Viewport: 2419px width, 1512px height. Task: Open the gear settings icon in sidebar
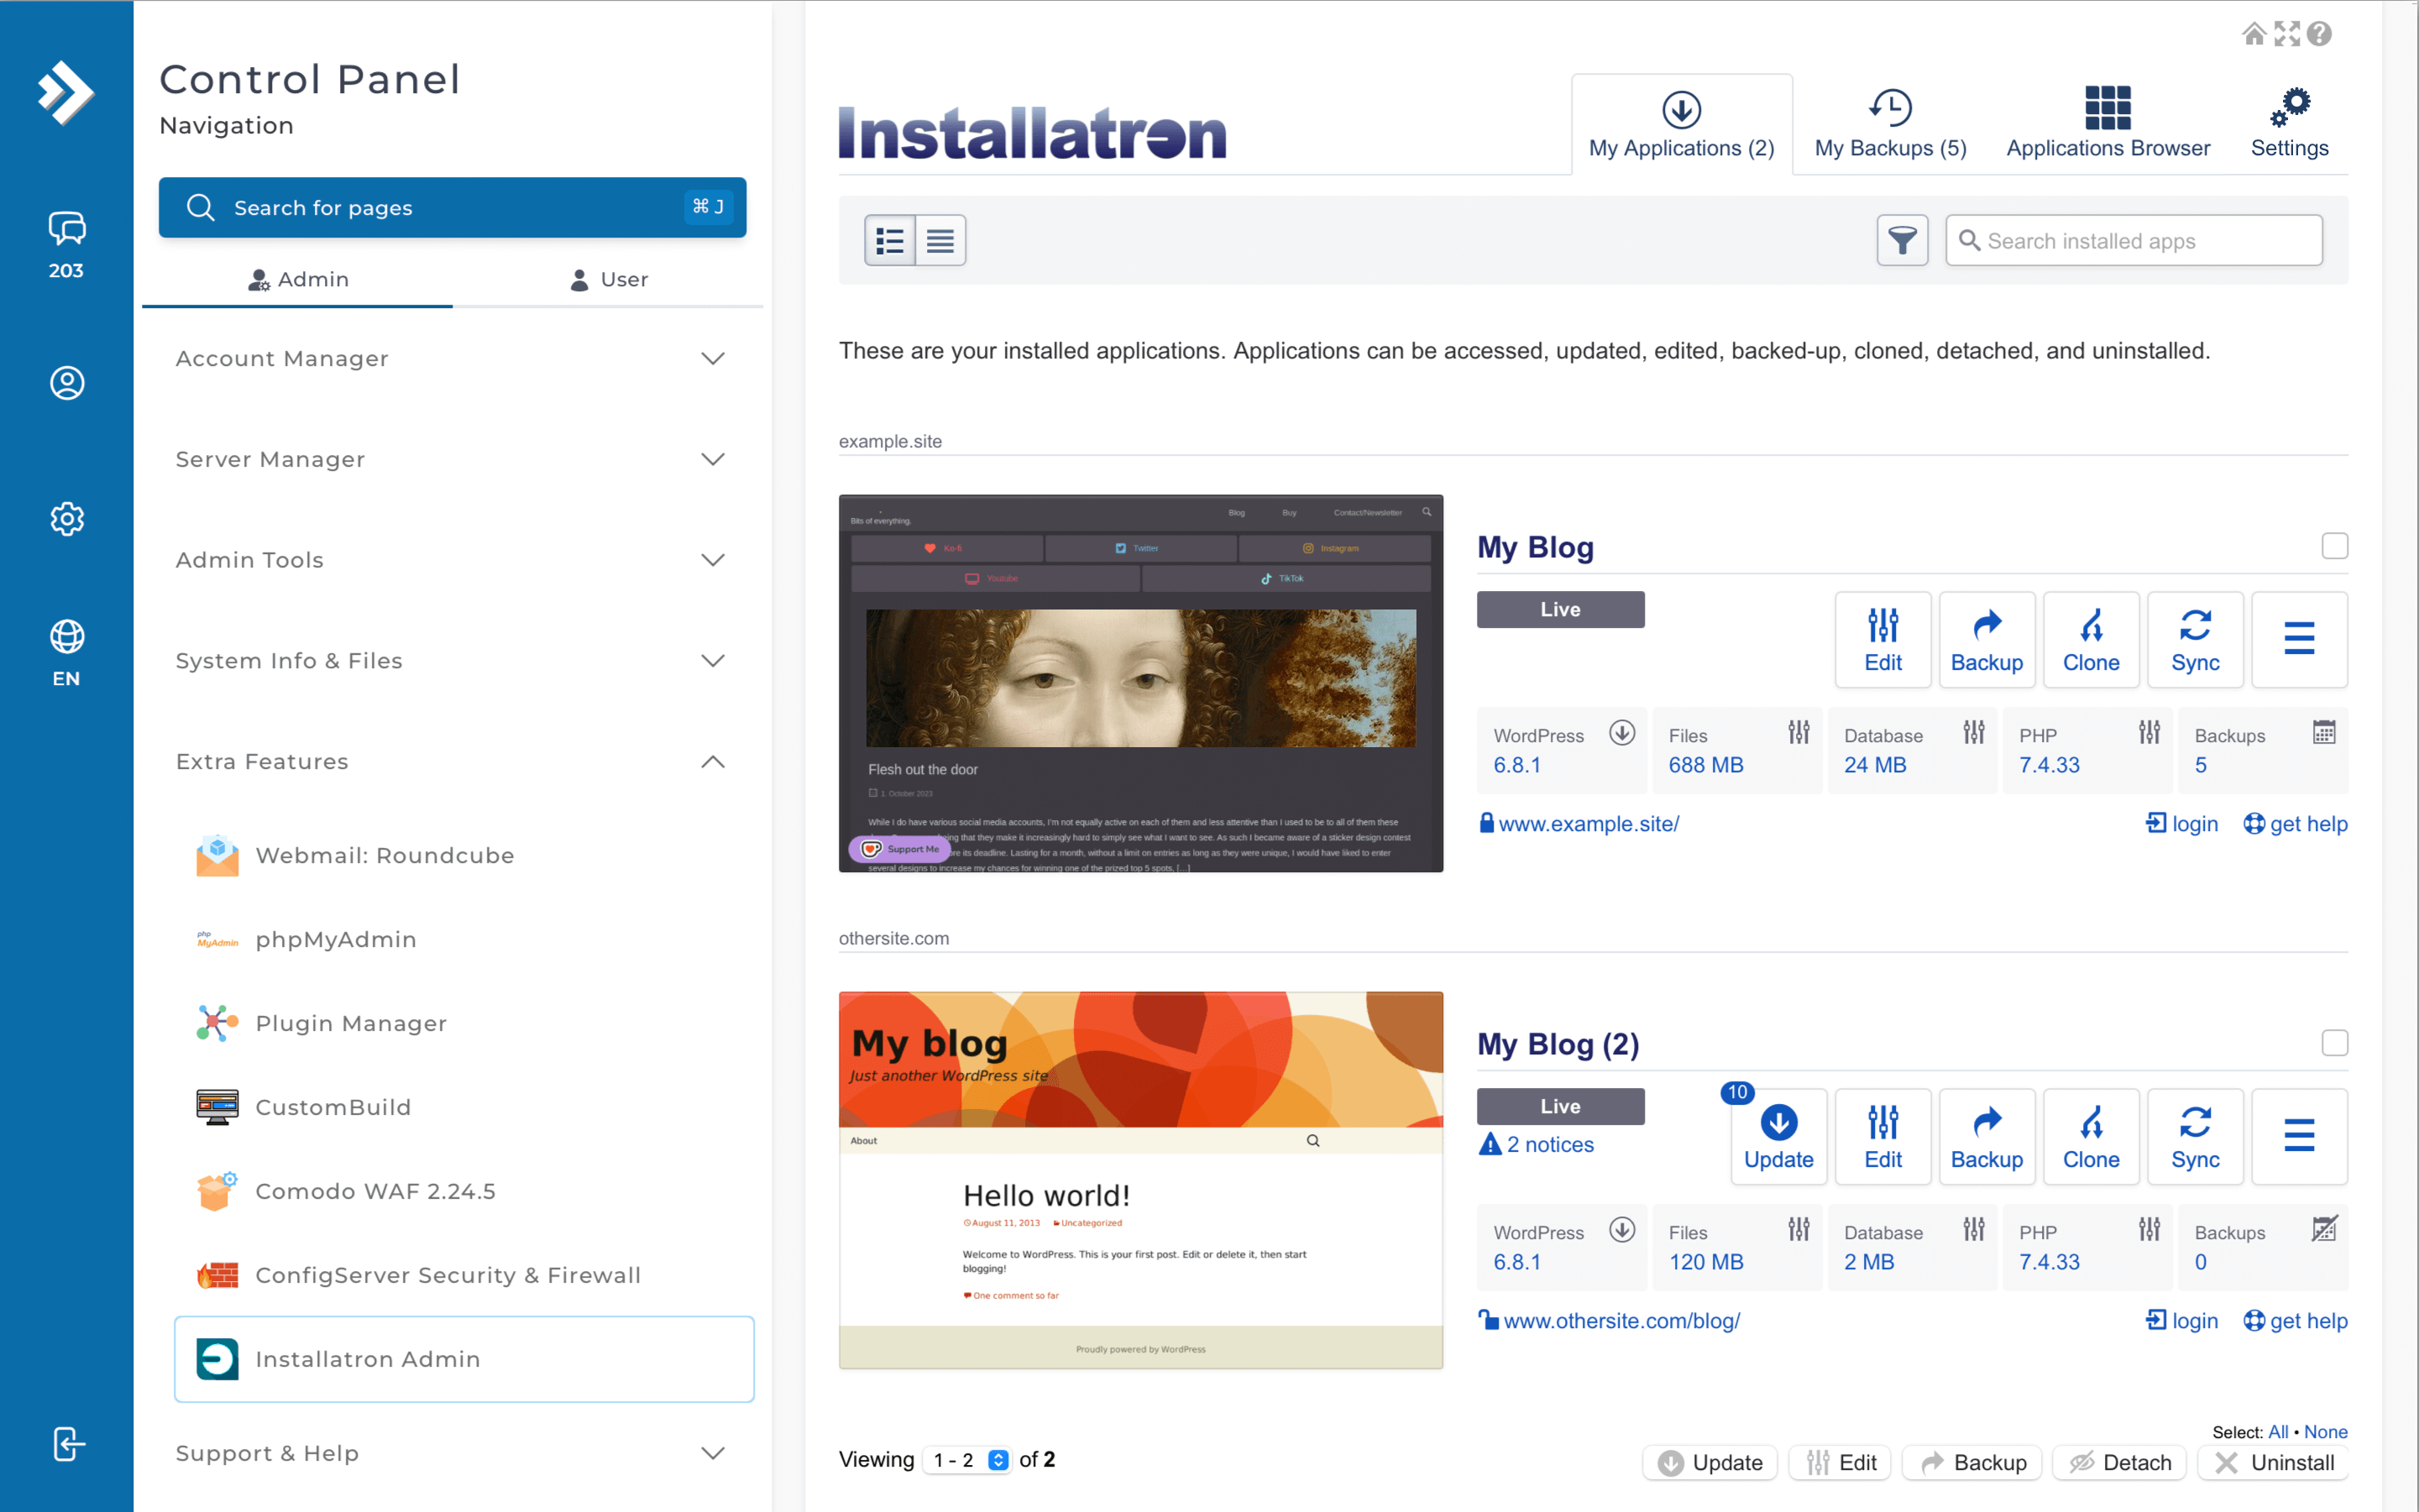tap(67, 519)
